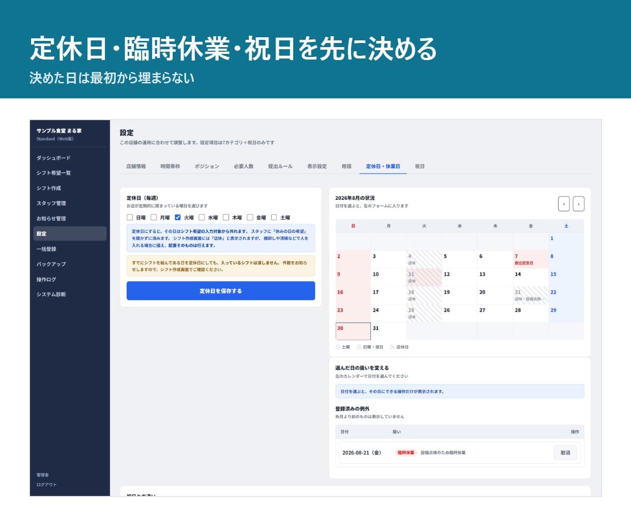Screen dimensions: 631x526
Task: Select August 7 創立記念日 in calendar
Action: tap(531, 259)
